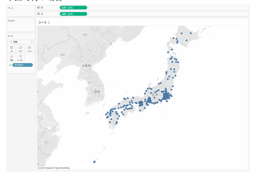Click the 日本 map label
Image resolution: width=258 pixels, height=173 pixels.
click(155, 95)
